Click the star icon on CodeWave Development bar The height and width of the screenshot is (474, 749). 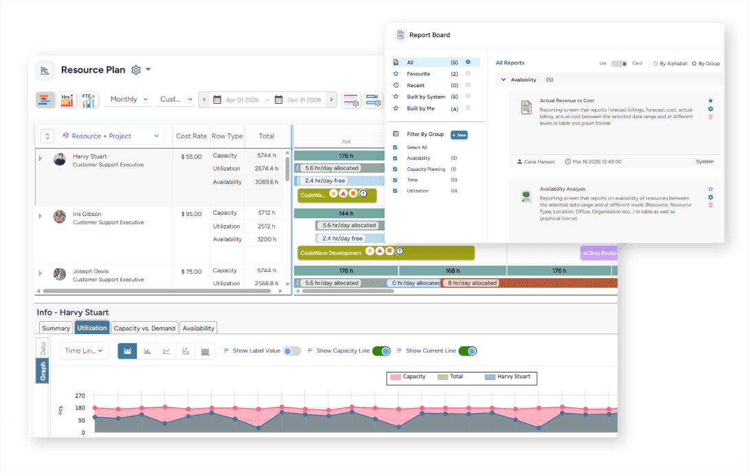point(370,251)
